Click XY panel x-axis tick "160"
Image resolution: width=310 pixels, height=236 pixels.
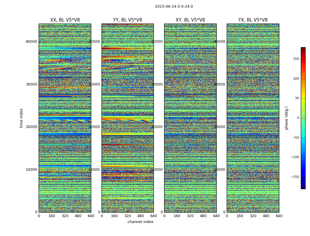[177, 216]
